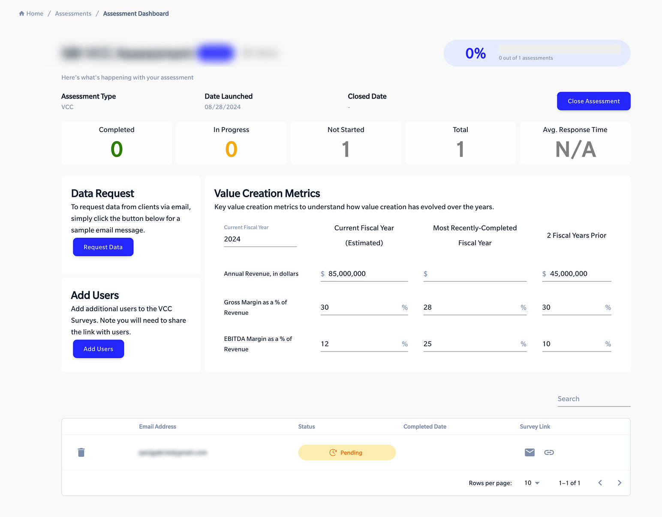Copy survey link via chain icon
Viewport: 662px width, 517px height.
pyautogui.click(x=549, y=452)
